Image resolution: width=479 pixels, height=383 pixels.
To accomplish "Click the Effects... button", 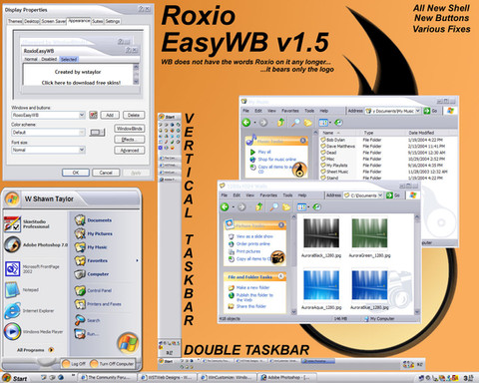I will (130, 140).
